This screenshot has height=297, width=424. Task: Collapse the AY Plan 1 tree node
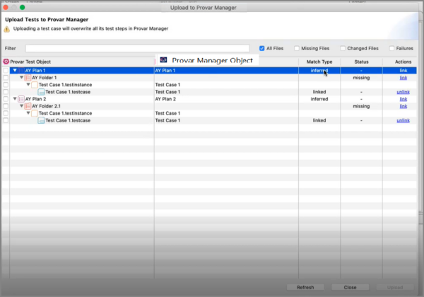point(15,70)
